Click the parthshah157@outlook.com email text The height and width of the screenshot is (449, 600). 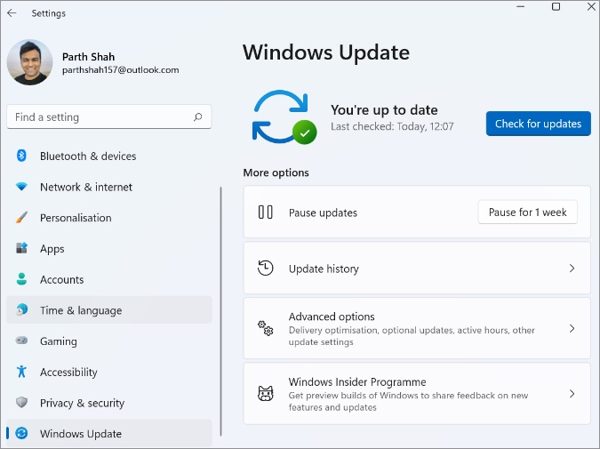pyautogui.click(x=121, y=70)
